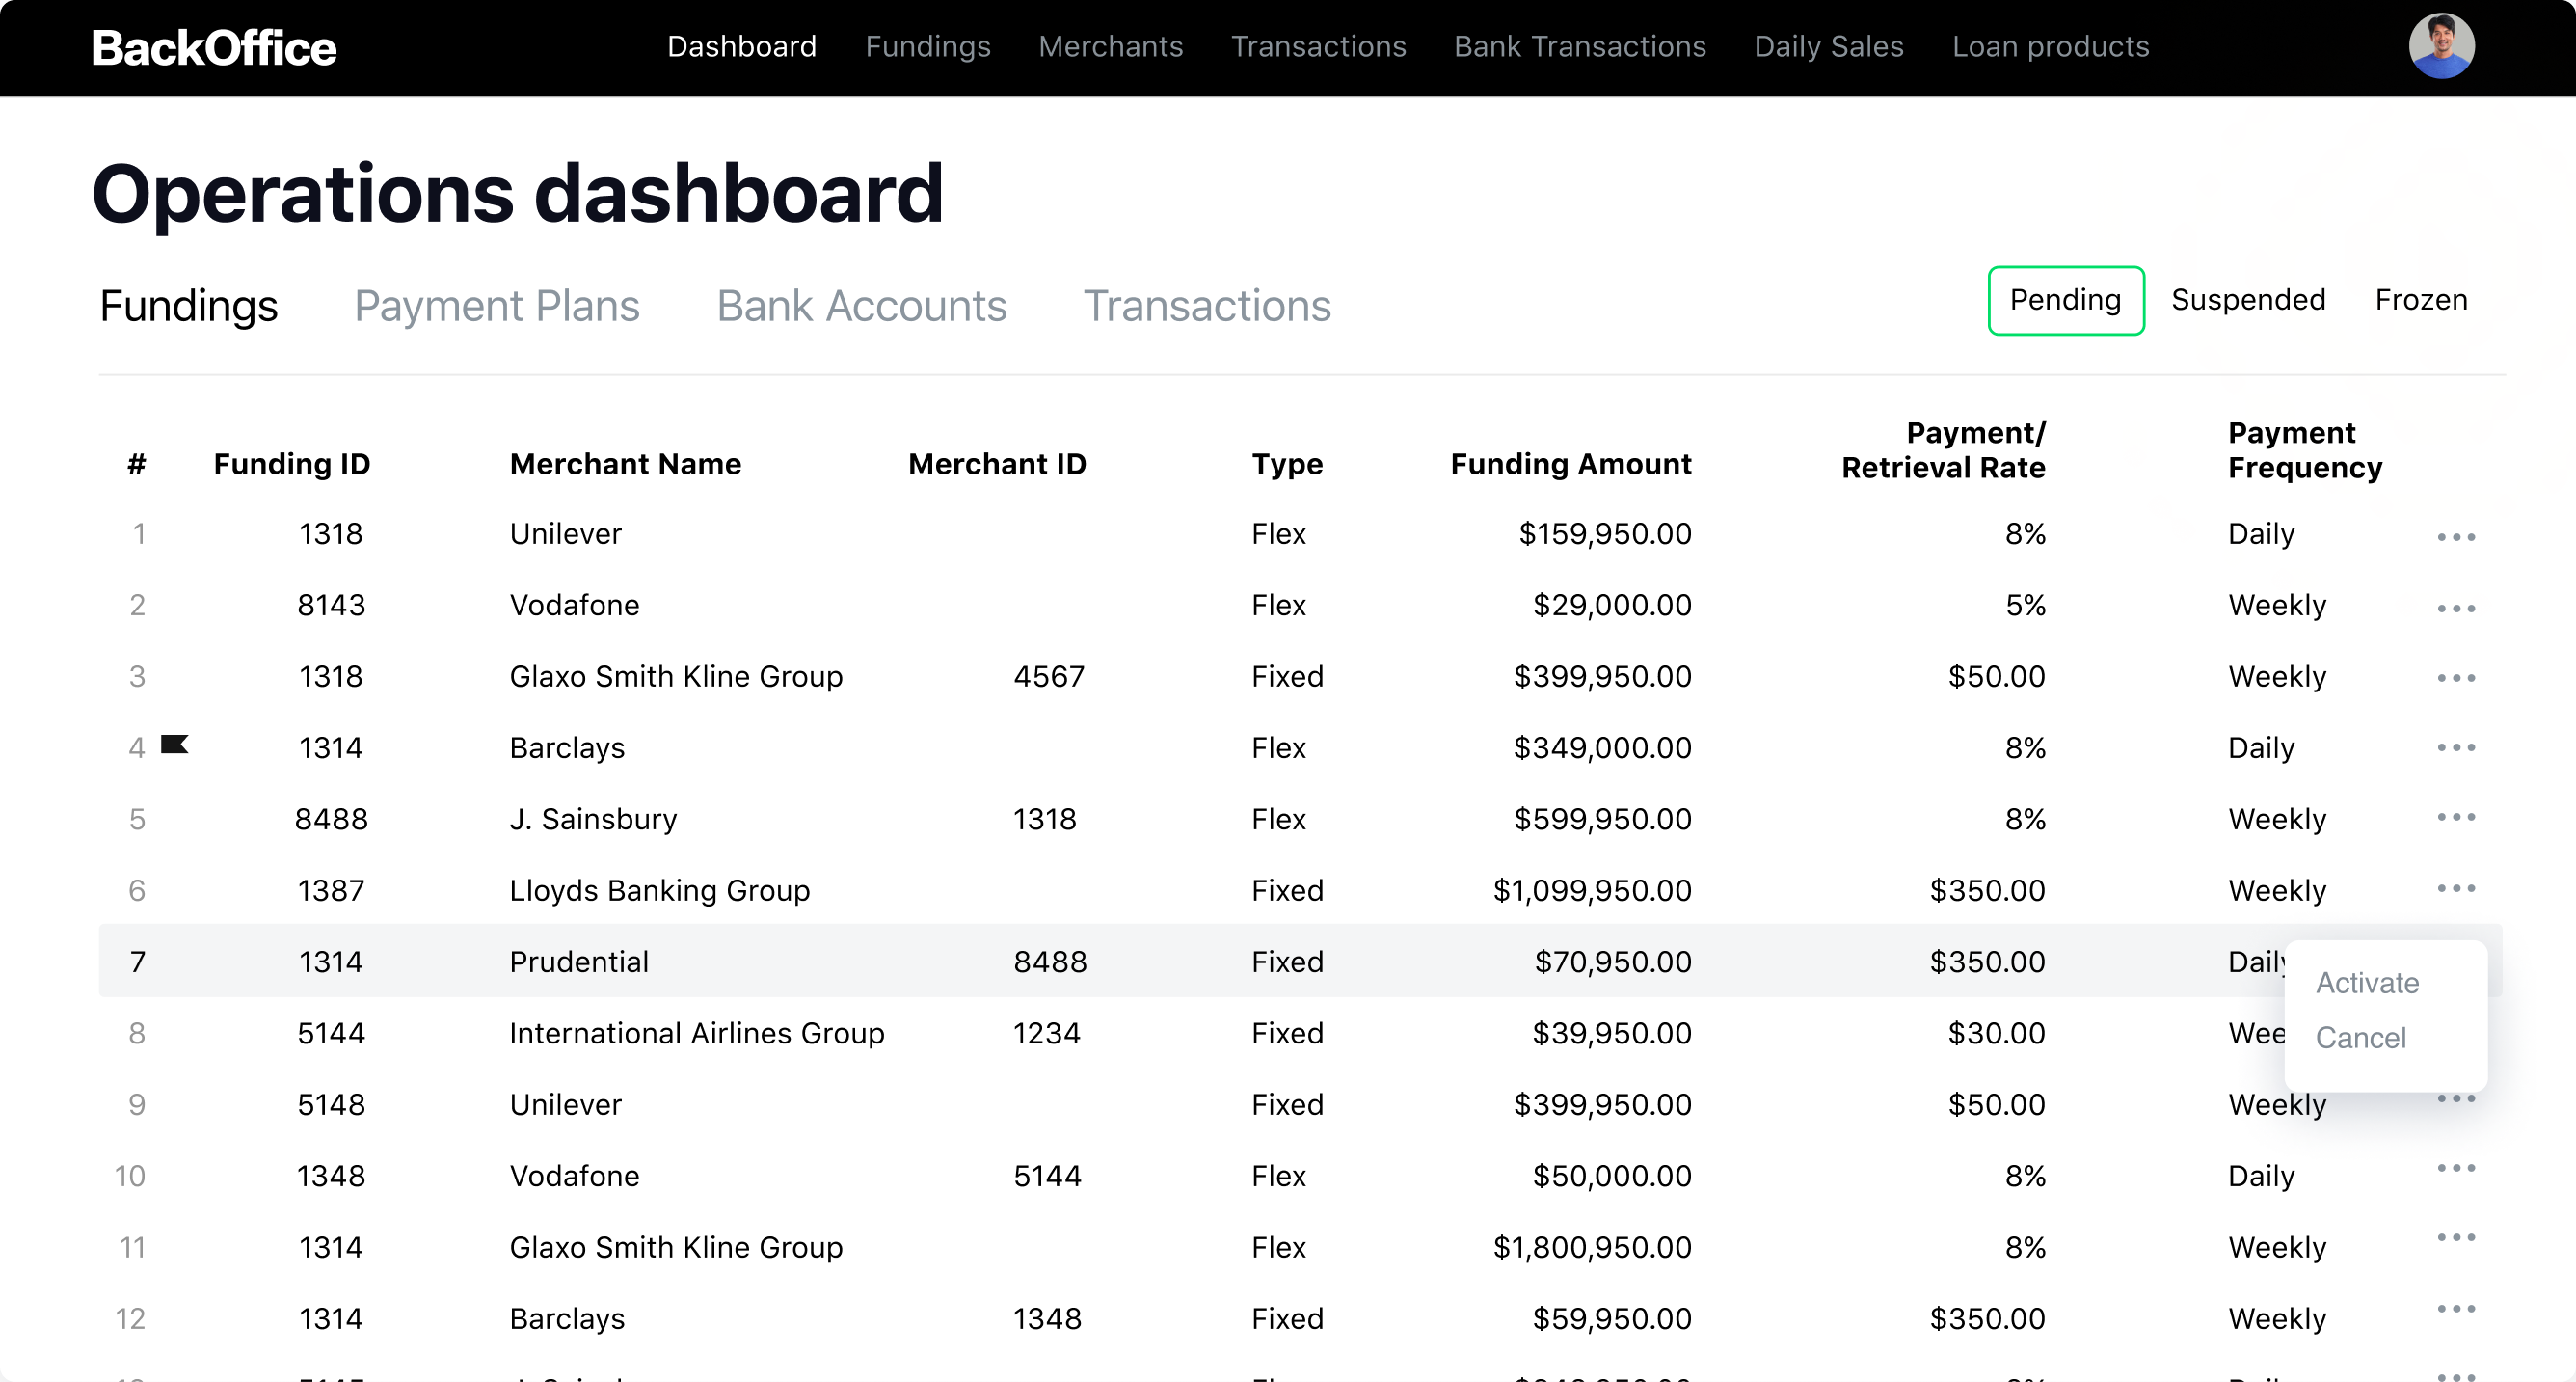The image size is (2576, 1382).
Task: Click the Type column header
Action: 1287,464
